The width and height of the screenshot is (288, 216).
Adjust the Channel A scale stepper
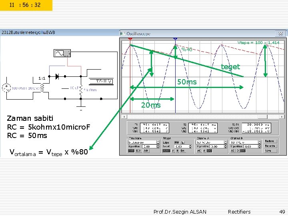coord(226,142)
